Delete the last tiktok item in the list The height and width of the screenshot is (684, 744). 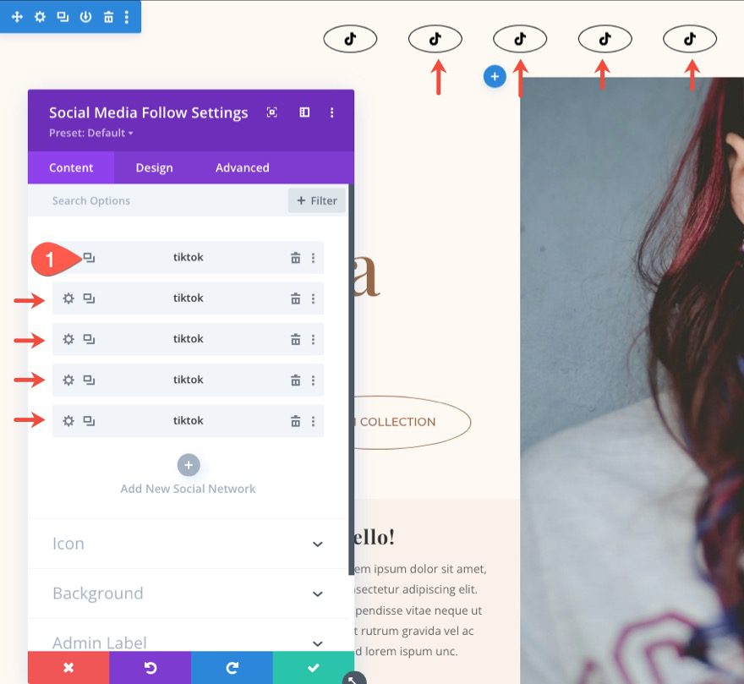[295, 421]
